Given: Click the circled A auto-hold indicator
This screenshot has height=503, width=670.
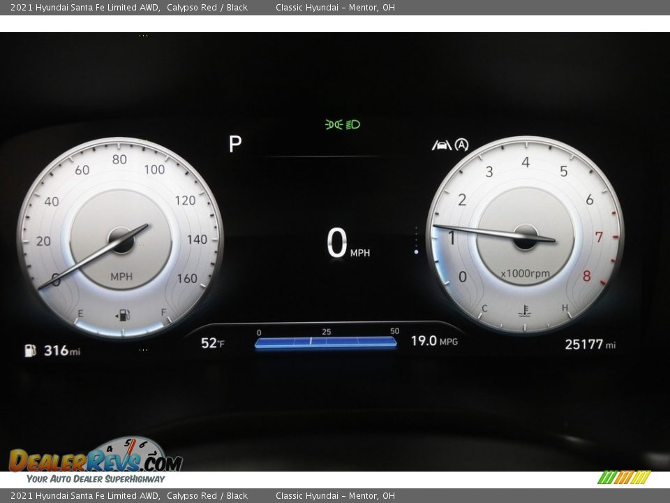Looking at the screenshot, I should pyautogui.click(x=461, y=145).
